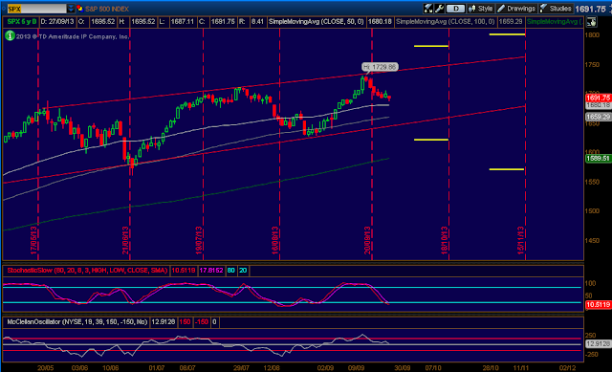Screen dimensions: 612x372
Task: Open the quick study flask icon
Action: pyautogui.click(x=428, y=9)
